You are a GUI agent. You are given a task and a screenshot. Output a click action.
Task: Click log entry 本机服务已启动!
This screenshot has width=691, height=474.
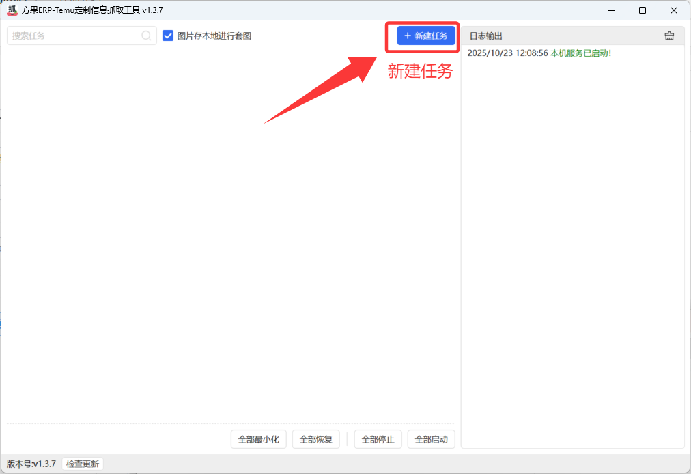click(x=581, y=53)
